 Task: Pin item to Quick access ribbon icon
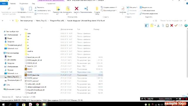[9, 9]
